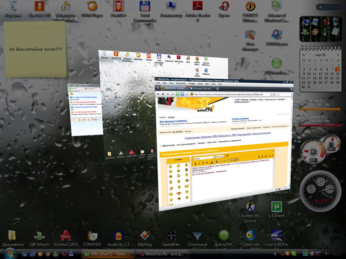Show the previous sidebar gadgets page arrow

click(x=331, y=7)
